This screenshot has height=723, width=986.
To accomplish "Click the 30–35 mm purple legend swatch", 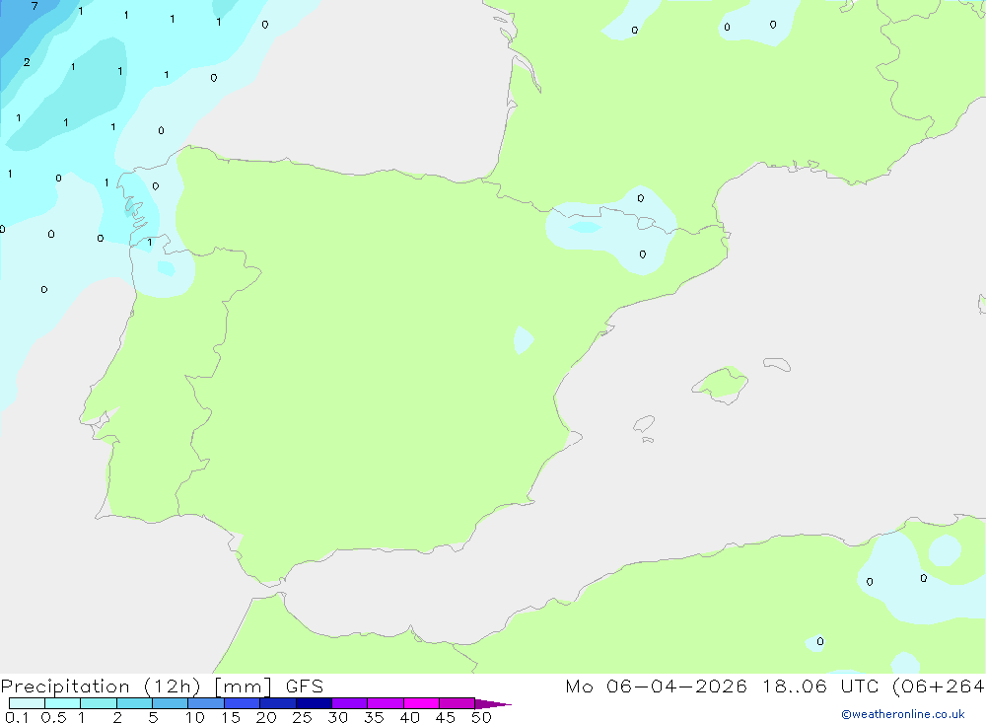I will [x=350, y=703].
